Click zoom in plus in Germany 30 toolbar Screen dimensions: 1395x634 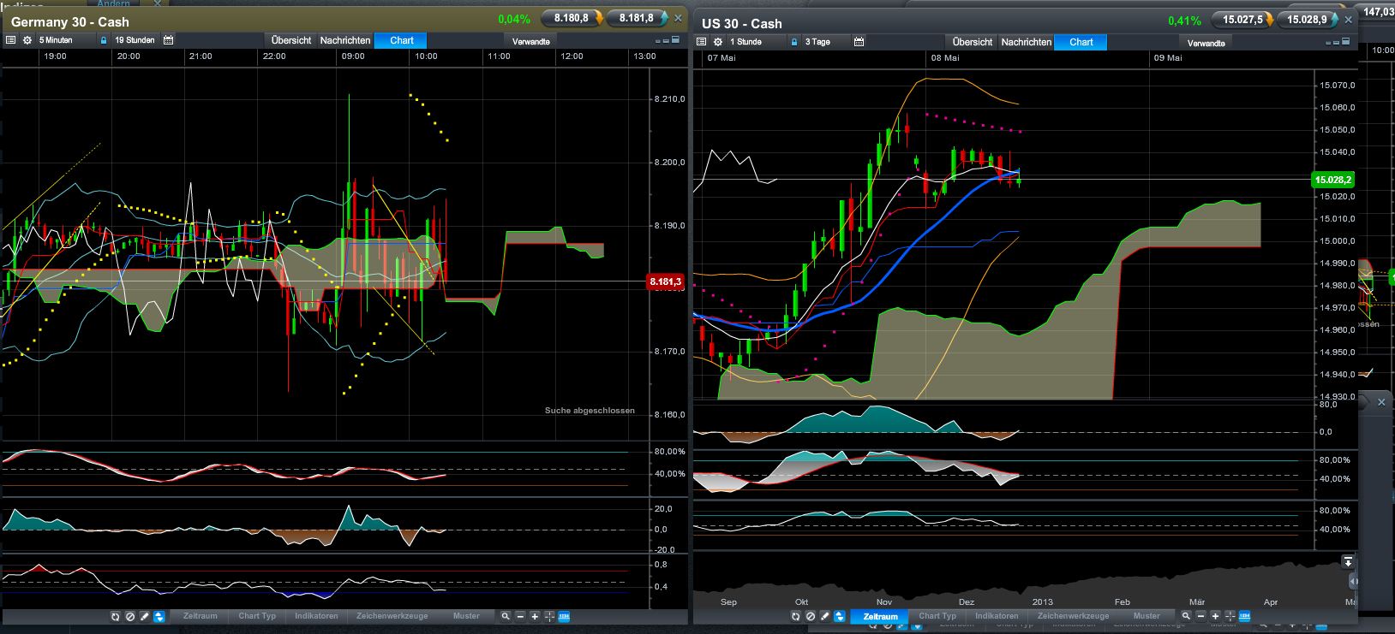click(x=535, y=616)
